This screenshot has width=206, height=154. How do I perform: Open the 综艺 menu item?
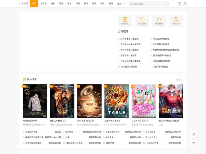(69, 3)
